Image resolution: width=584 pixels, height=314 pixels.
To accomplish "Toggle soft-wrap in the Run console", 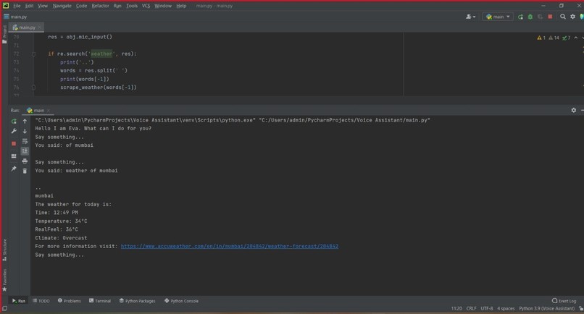I will 25,141.
